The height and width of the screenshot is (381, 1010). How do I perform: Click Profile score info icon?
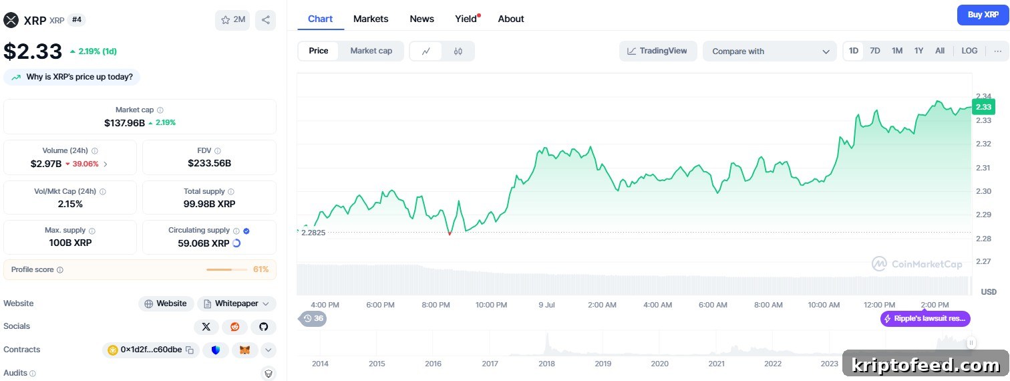point(60,270)
